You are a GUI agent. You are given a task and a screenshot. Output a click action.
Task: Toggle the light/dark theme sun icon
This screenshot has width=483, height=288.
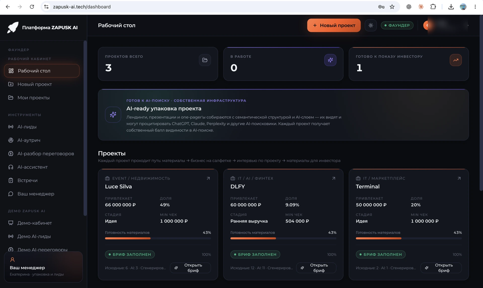[371, 25]
